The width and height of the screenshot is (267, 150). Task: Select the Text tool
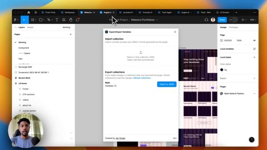(x=57, y=20)
